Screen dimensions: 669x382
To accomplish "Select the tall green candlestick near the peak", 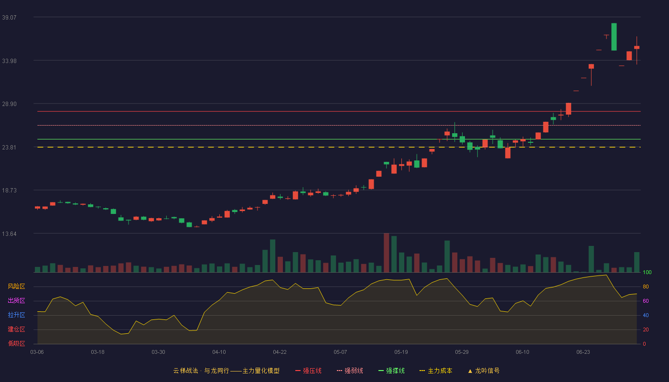I will (614, 36).
